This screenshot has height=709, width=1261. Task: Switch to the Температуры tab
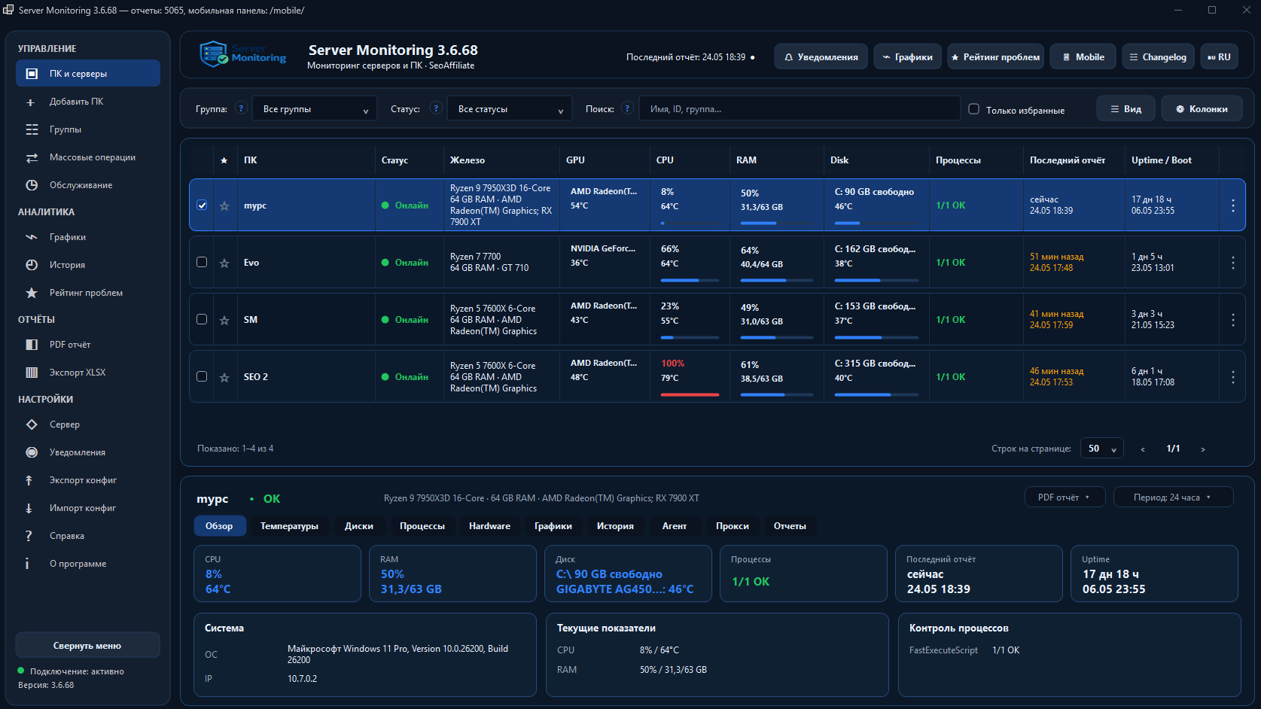click(x=289, y=526)
